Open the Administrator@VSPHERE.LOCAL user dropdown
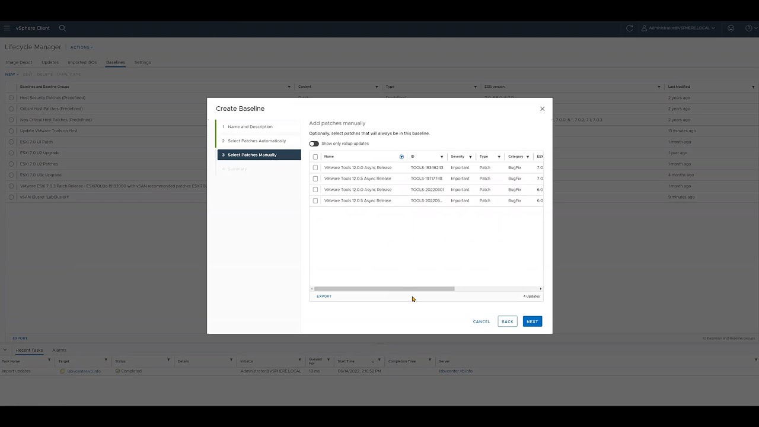Image resolution: width=759 pixels, height=427 pixels. pos(678,28)
